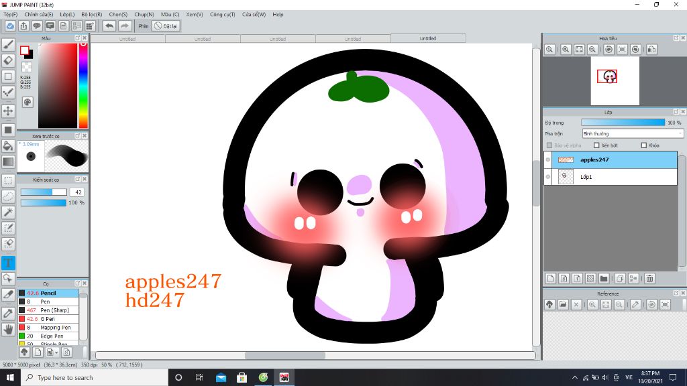Choose the Pen (Sharp) brush
687x386 pixels.
coord(48,310)
